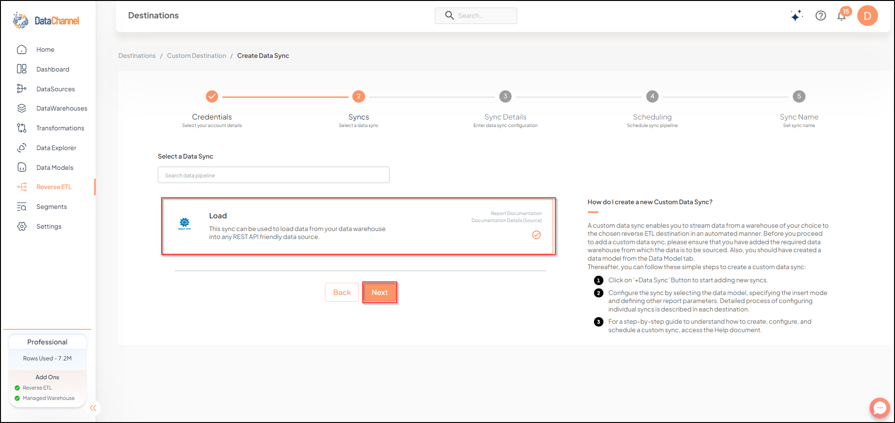895x423 pixels.
Task: Click the step 3 Sync Details circle
Action: click(x=505, y=96)
